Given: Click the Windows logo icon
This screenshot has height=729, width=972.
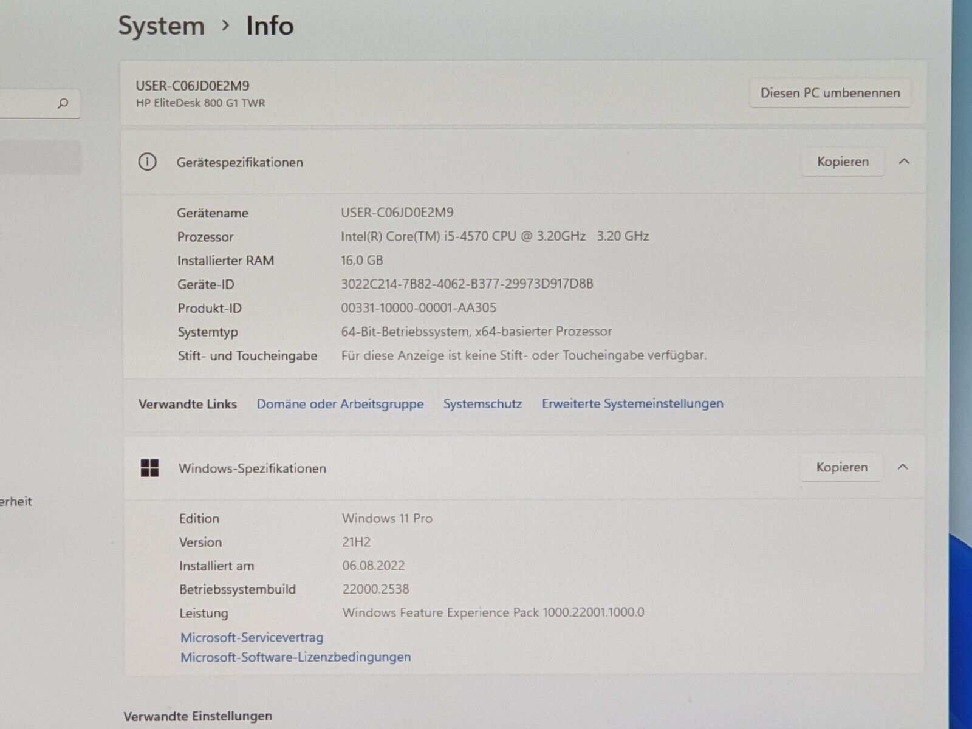Looking at the screenshot, I should coord(149,468).
